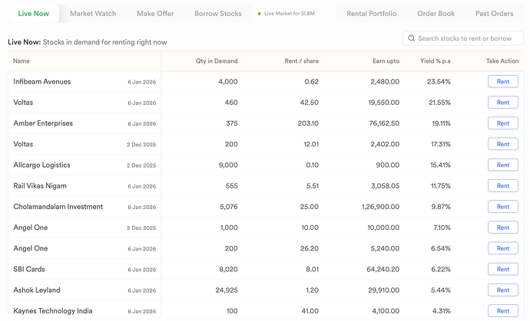Switch to the Market Watch tab
The image size is (530, 321).
[93, 14]
